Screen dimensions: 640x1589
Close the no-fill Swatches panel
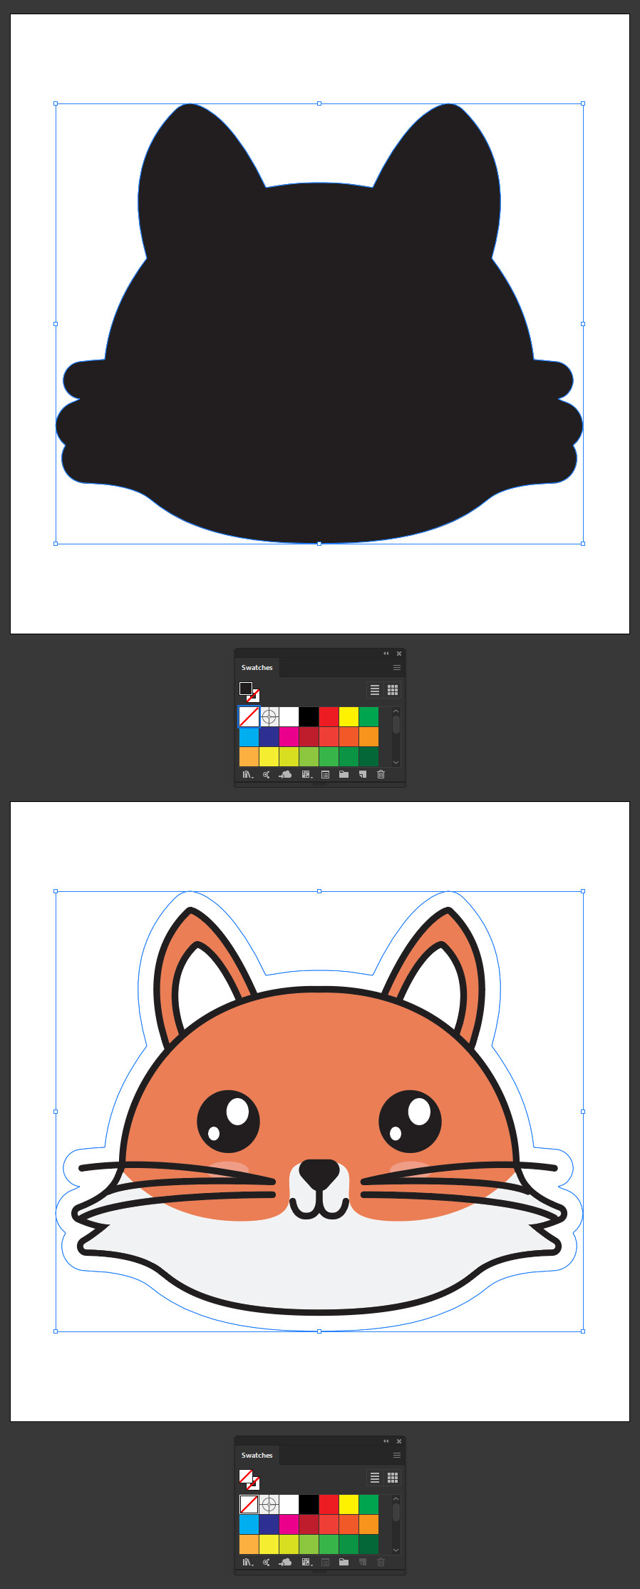(399, 1441)
